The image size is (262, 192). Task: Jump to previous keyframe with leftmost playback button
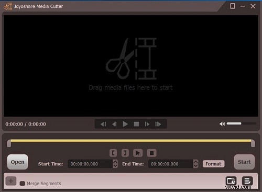(x=103, y=124)
